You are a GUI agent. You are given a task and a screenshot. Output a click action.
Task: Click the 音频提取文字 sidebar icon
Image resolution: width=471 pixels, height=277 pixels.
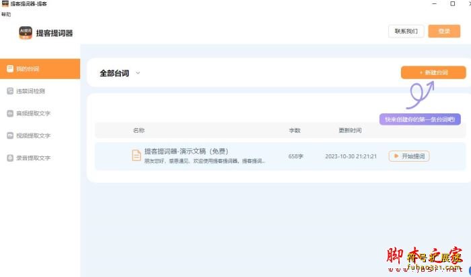pos(10,113)
